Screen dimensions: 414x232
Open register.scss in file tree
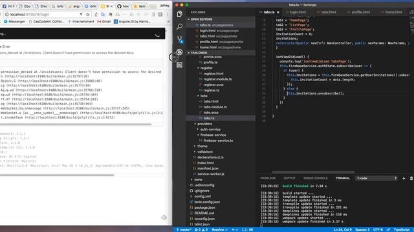tap(213, 84)
